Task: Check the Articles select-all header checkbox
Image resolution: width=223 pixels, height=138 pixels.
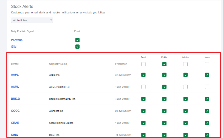Action: tap(185, 64)
